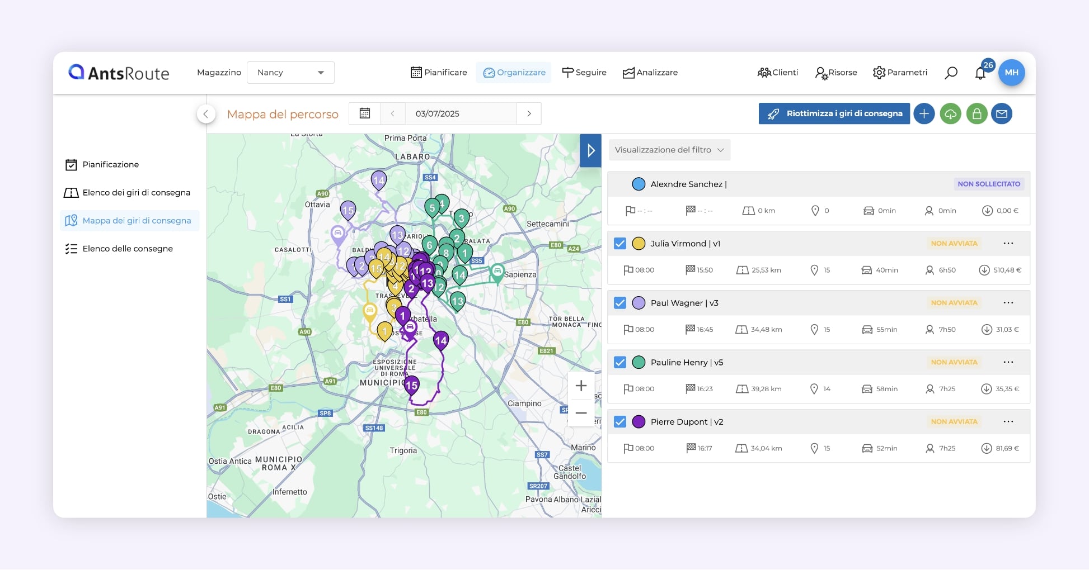Click the green lock icon
This screenshot has height=570, width=1089.
coord(977,113)
